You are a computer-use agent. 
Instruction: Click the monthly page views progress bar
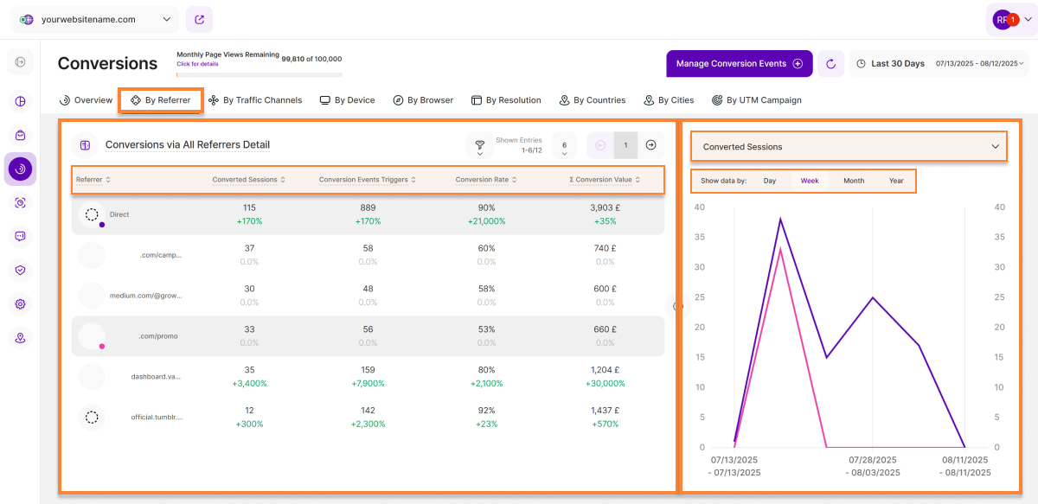259,74
